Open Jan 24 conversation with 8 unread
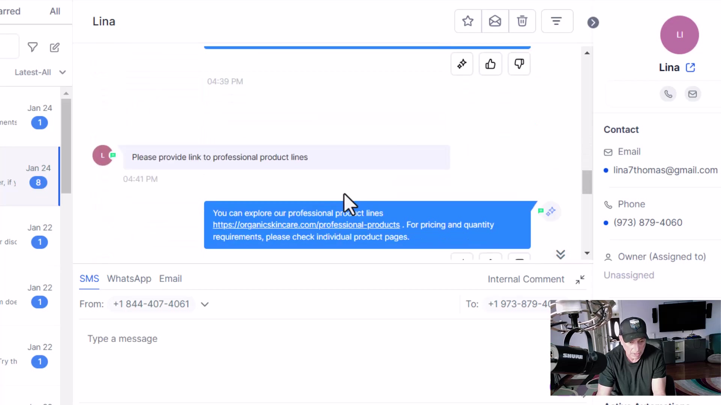721x405 pixels. pyautogui.click(x=30, y=176)
